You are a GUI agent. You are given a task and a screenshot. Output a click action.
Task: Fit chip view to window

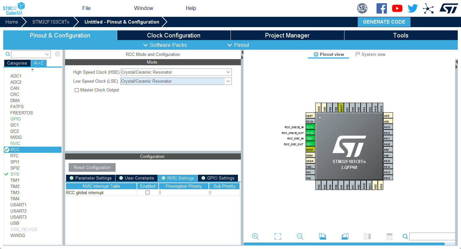pyautogui.click(x=278, y=236)
